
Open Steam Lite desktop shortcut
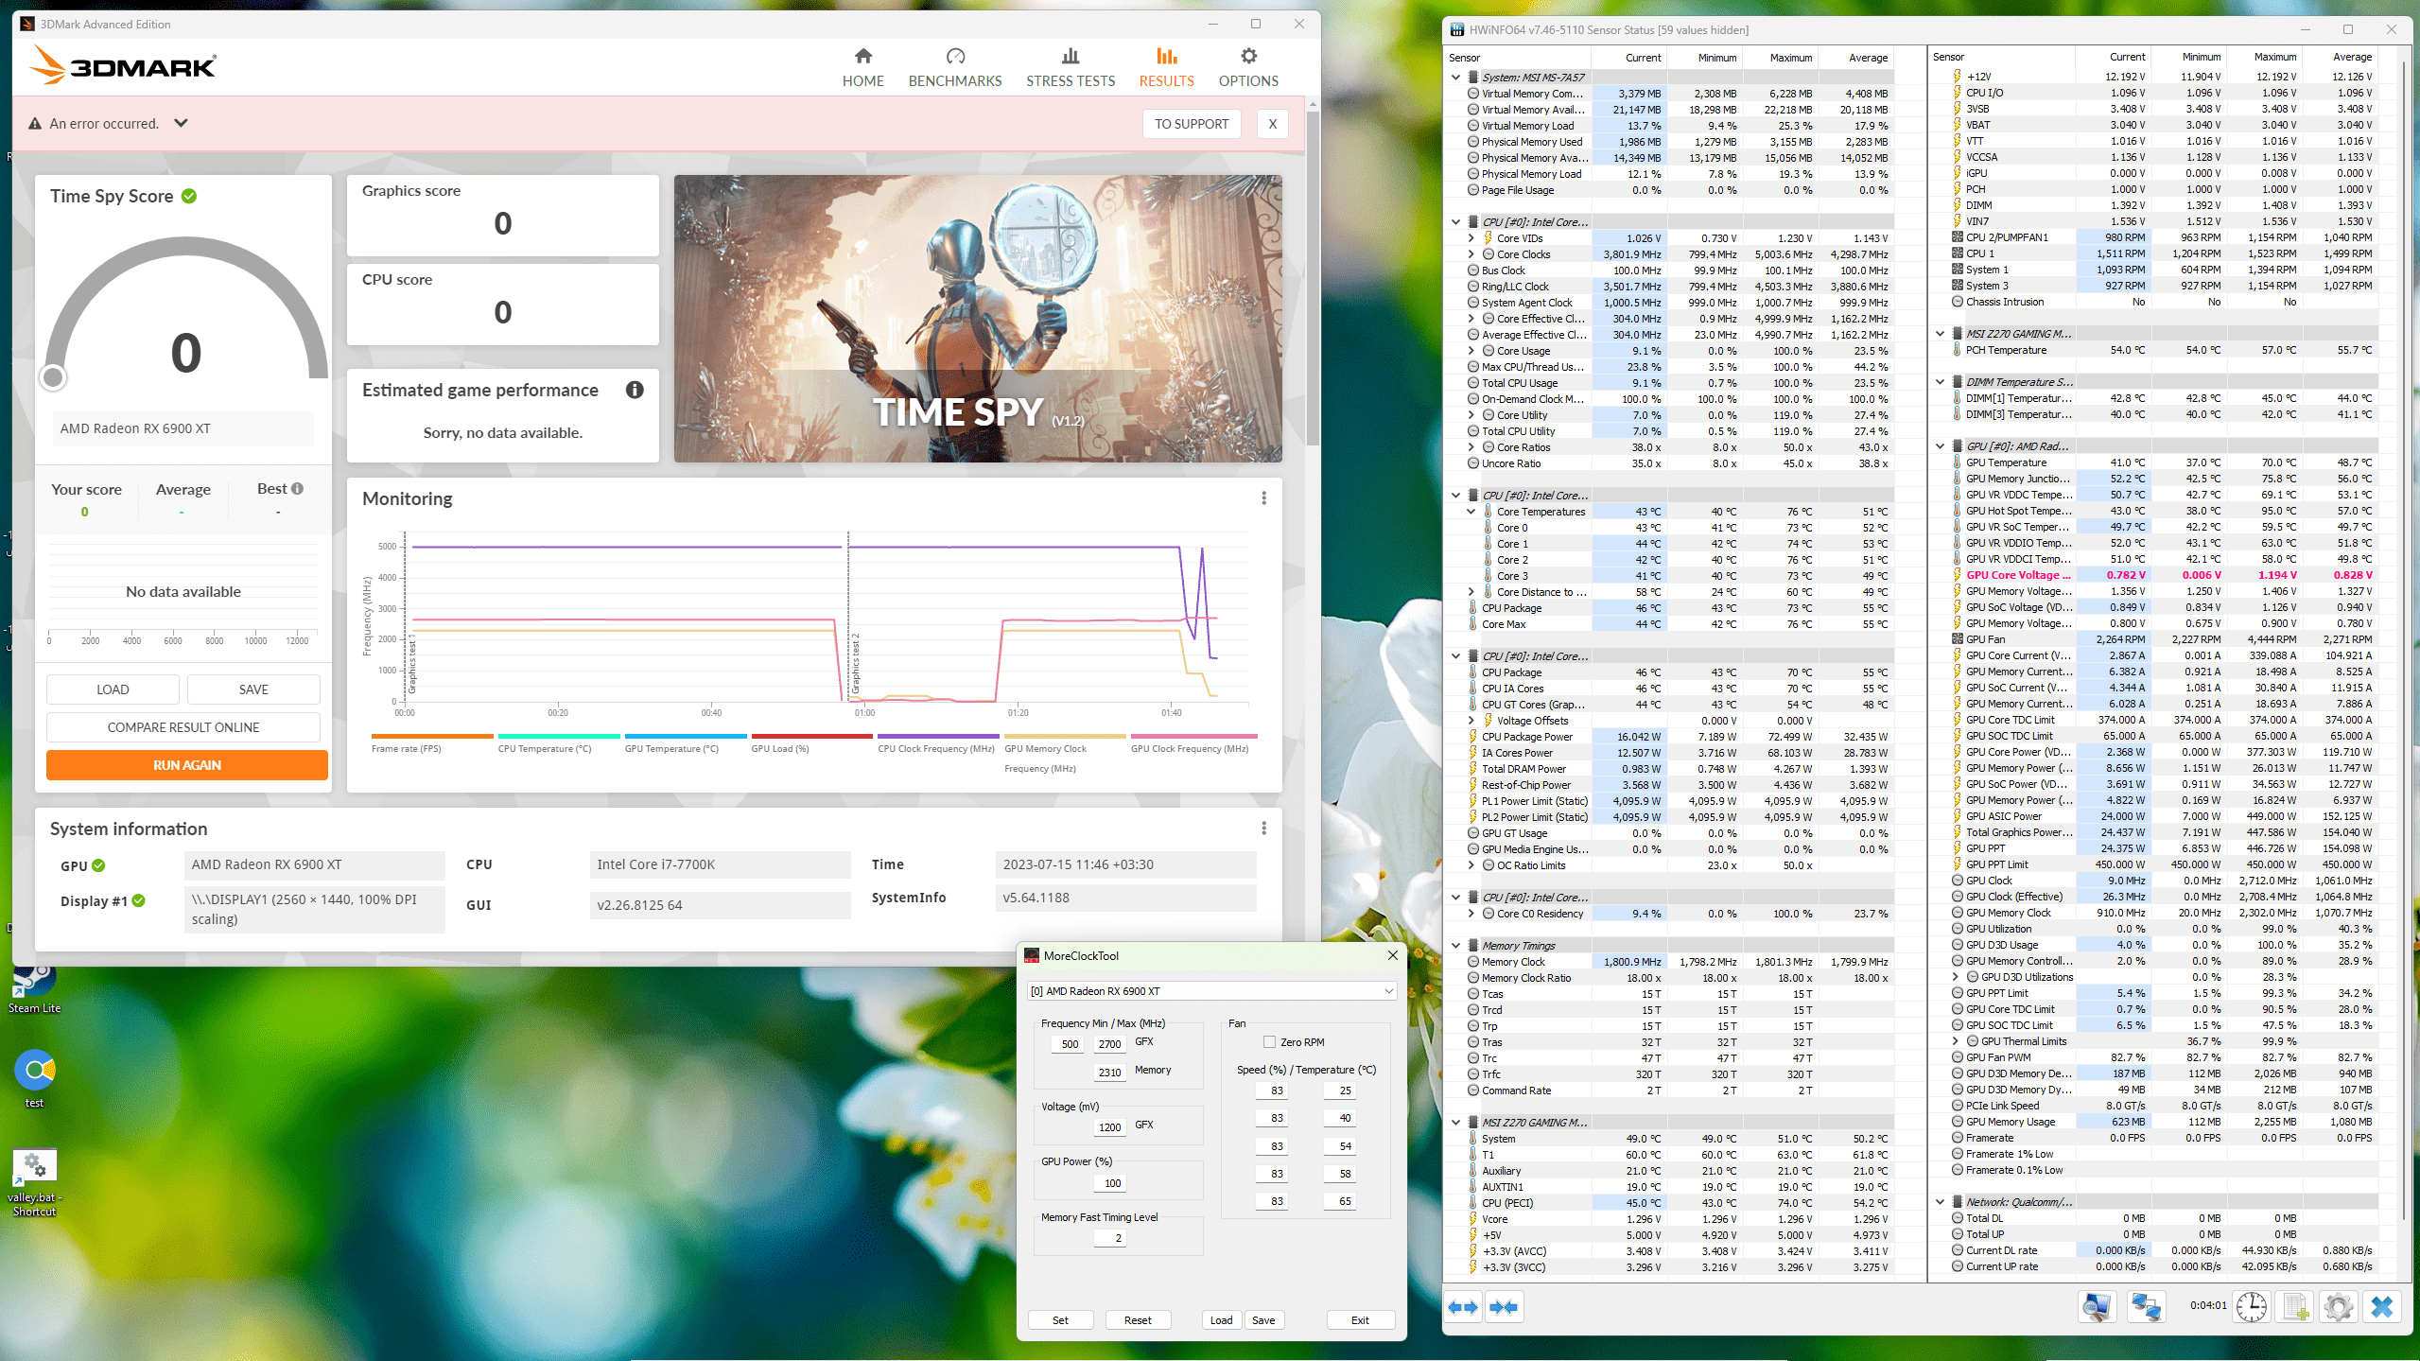(x=34, y=987)
